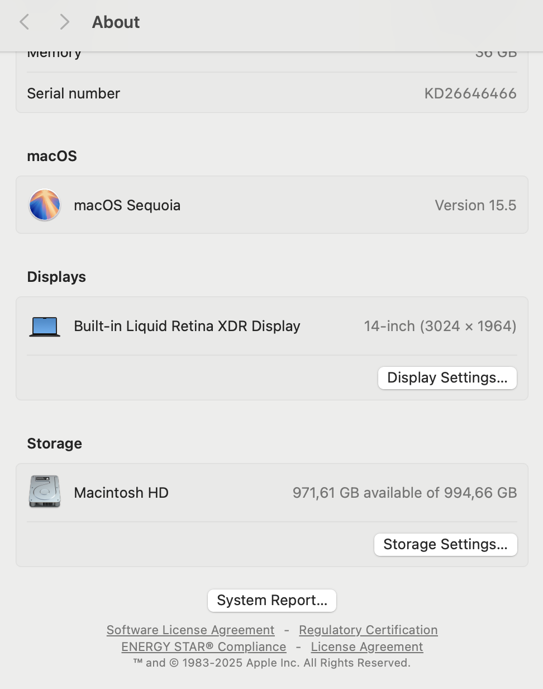Click the macOS Sequoia row
The image size is (543, 689).
pos(271,205)
